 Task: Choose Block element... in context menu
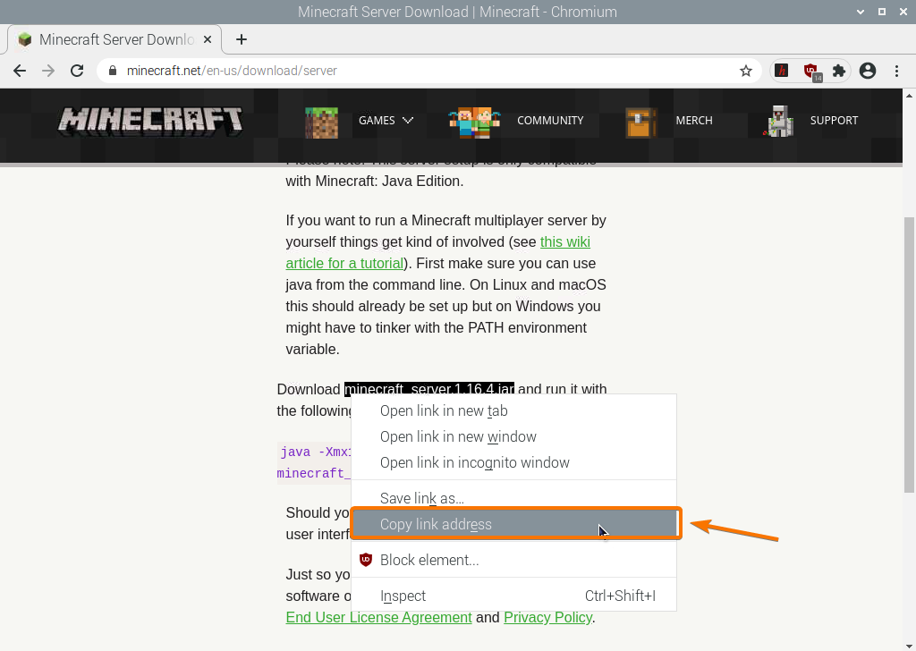[513, 560]
